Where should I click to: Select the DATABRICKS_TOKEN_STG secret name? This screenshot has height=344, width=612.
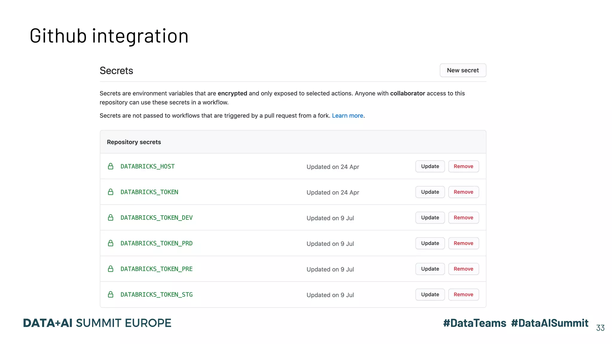157,295
